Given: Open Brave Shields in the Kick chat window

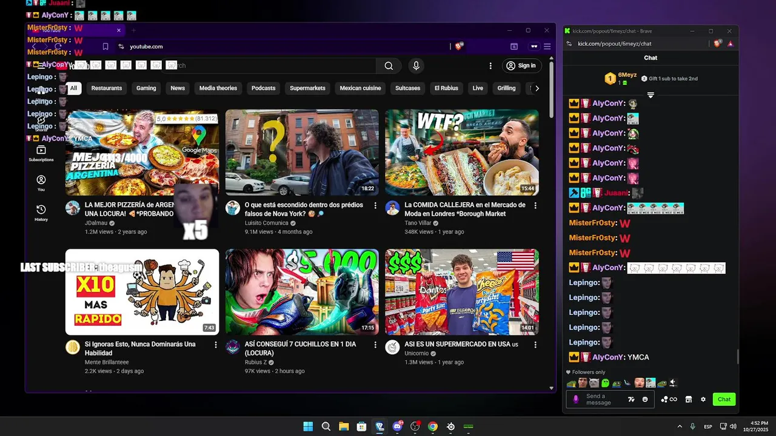Looking at the screenshot, I should tap(718, 44).
